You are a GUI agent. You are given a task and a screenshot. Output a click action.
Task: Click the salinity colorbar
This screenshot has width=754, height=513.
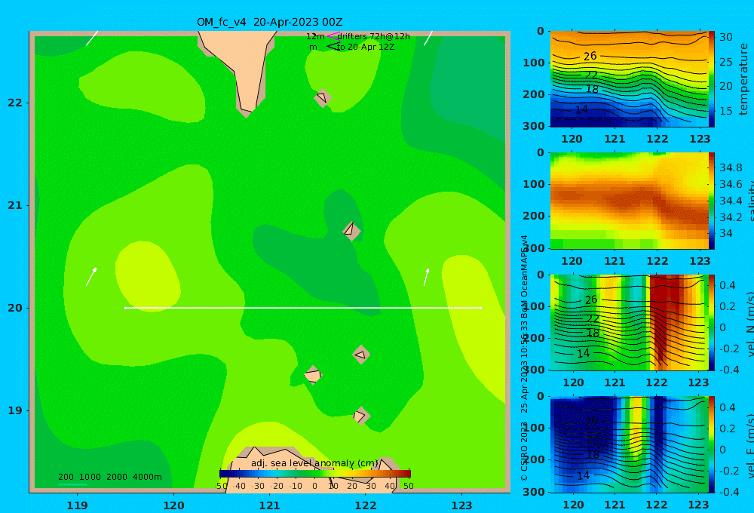(x=712, y=201)
